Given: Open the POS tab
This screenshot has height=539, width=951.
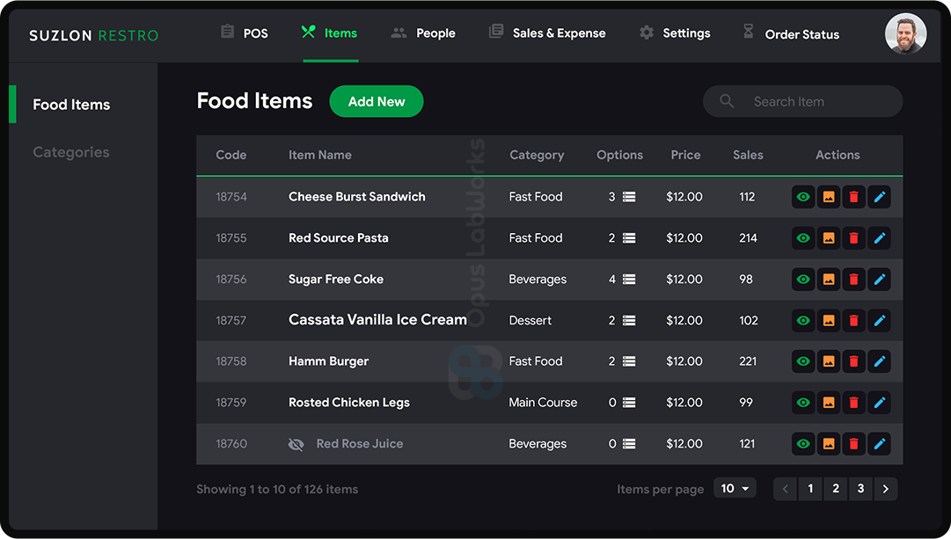Looking at the screenshot, I should pos(244,33).
